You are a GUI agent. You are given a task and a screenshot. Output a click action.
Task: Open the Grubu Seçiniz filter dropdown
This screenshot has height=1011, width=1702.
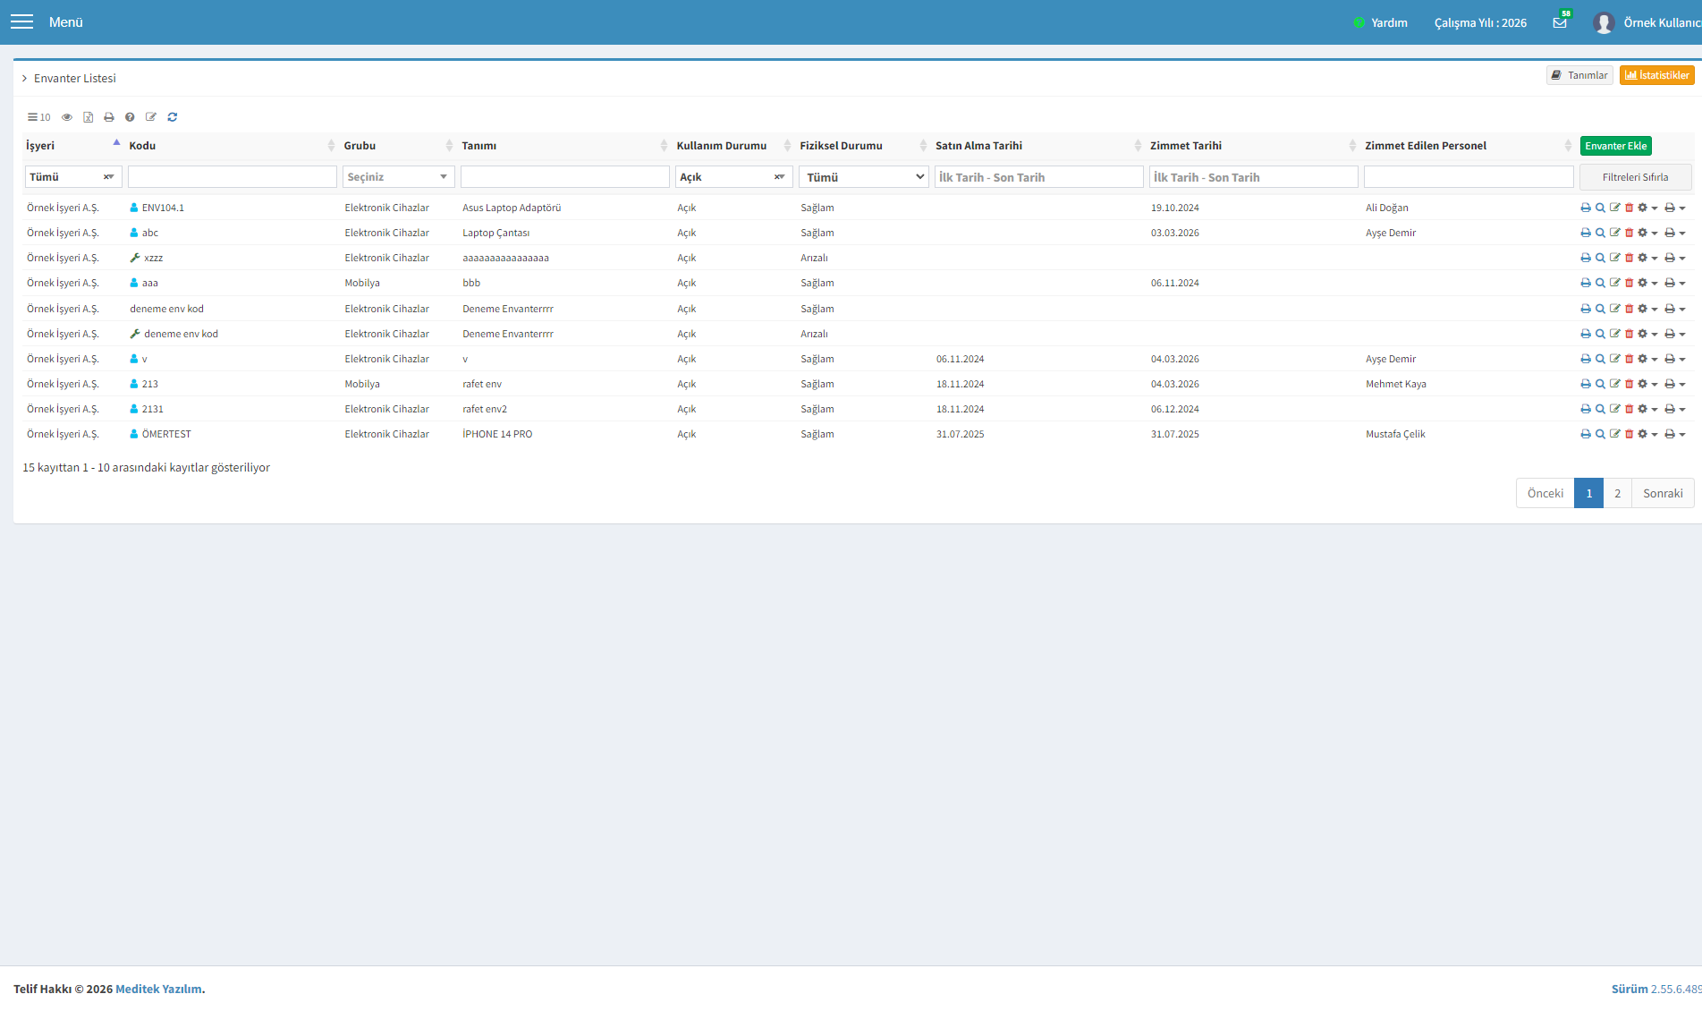pyautogui.click(x=398, y=177)
